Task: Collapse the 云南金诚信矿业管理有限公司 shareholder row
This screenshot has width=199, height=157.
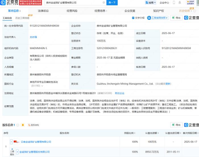Action: (x=11, y=142)
